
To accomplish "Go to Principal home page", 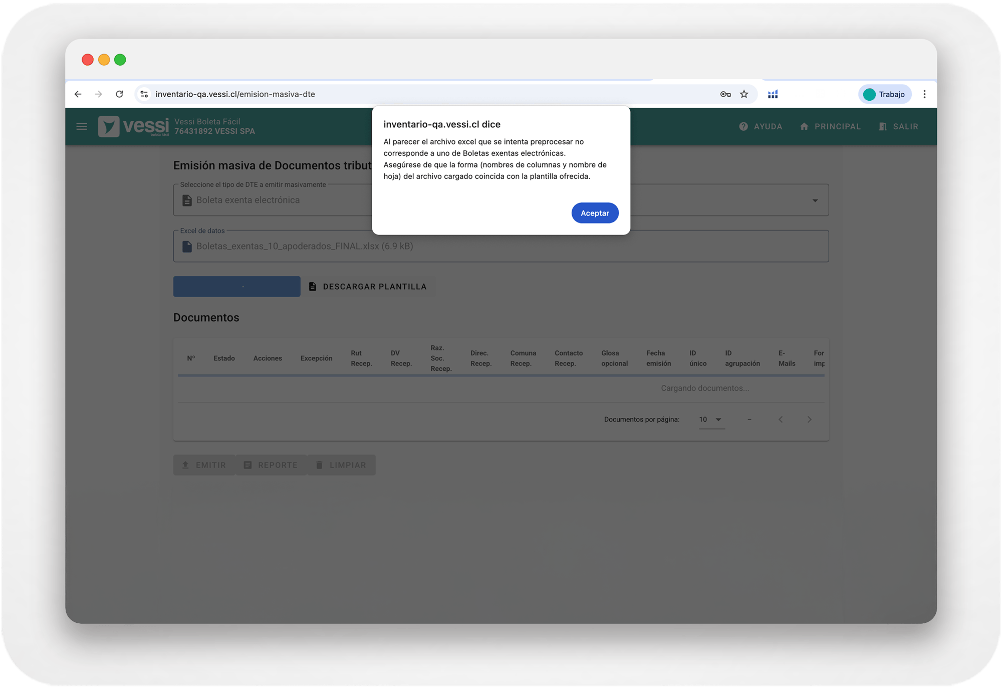I will tap(830, 126).
